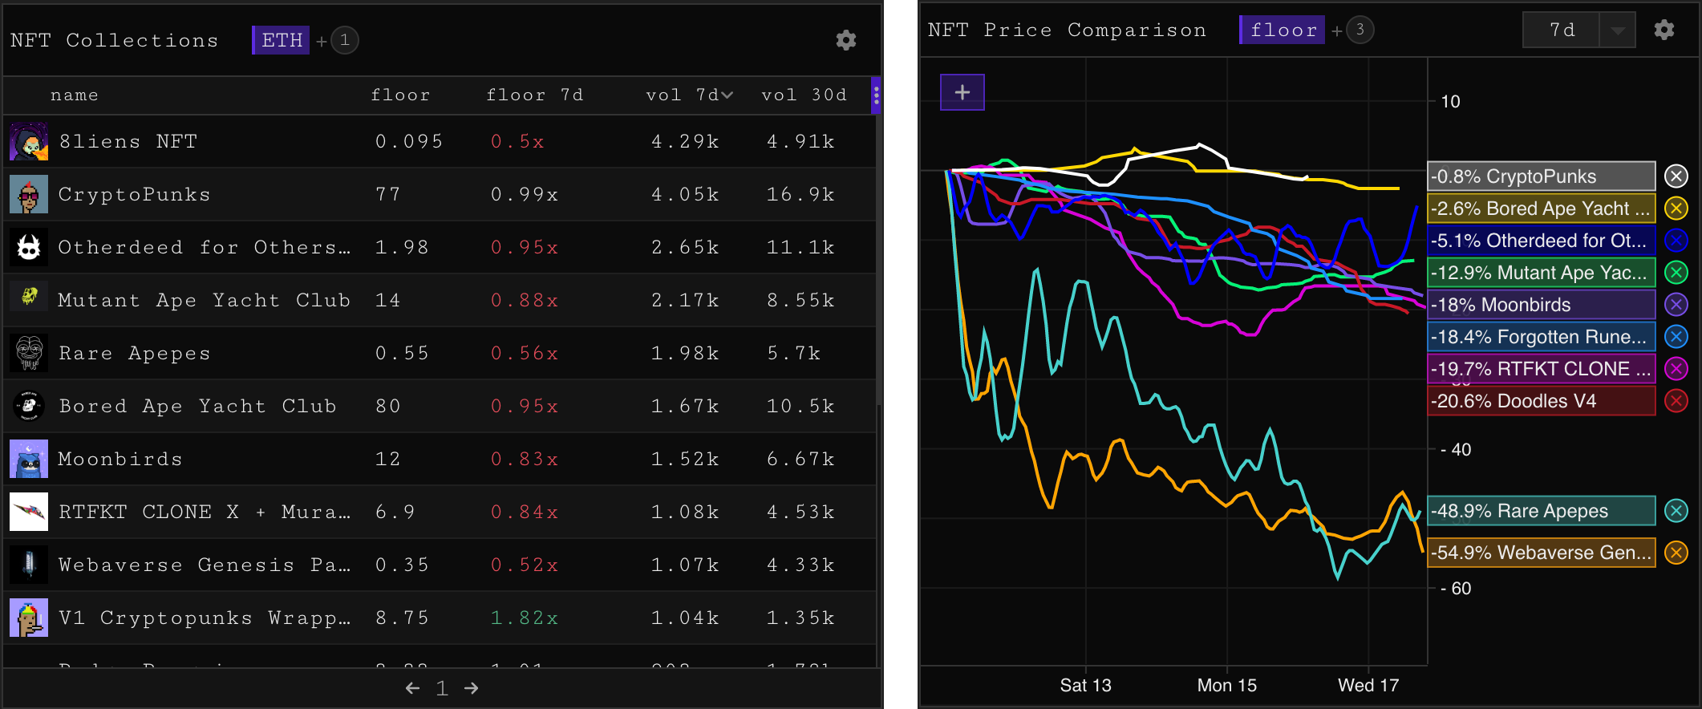Click the add series plus button on chart

962,92
